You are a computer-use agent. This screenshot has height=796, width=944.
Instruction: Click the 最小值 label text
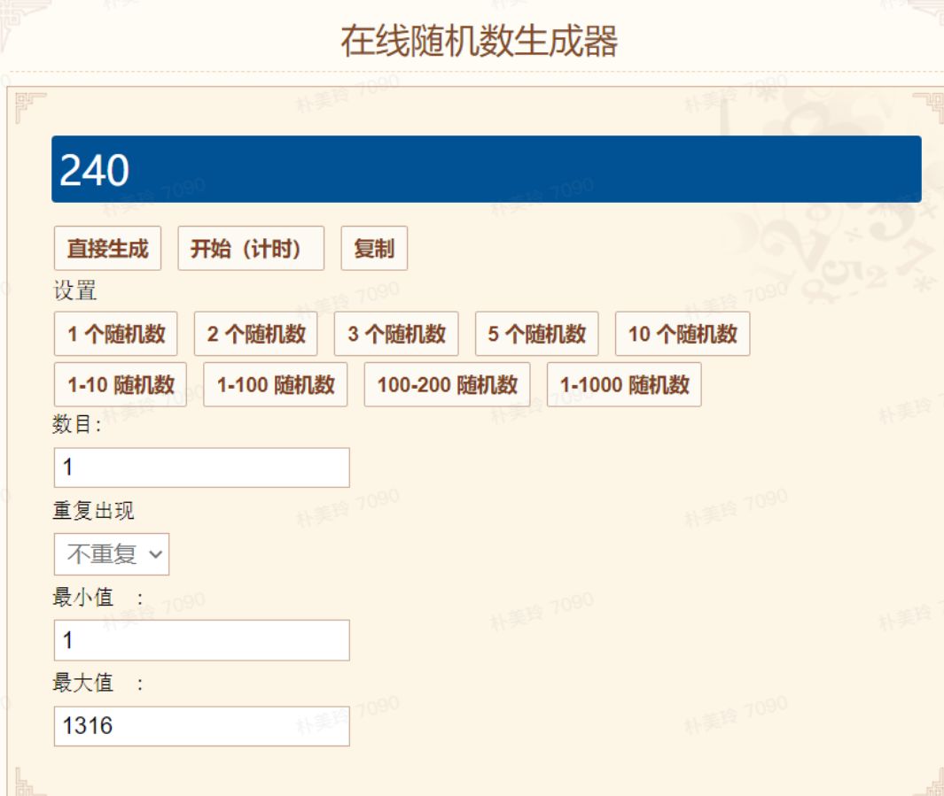[x=83, y=597]
